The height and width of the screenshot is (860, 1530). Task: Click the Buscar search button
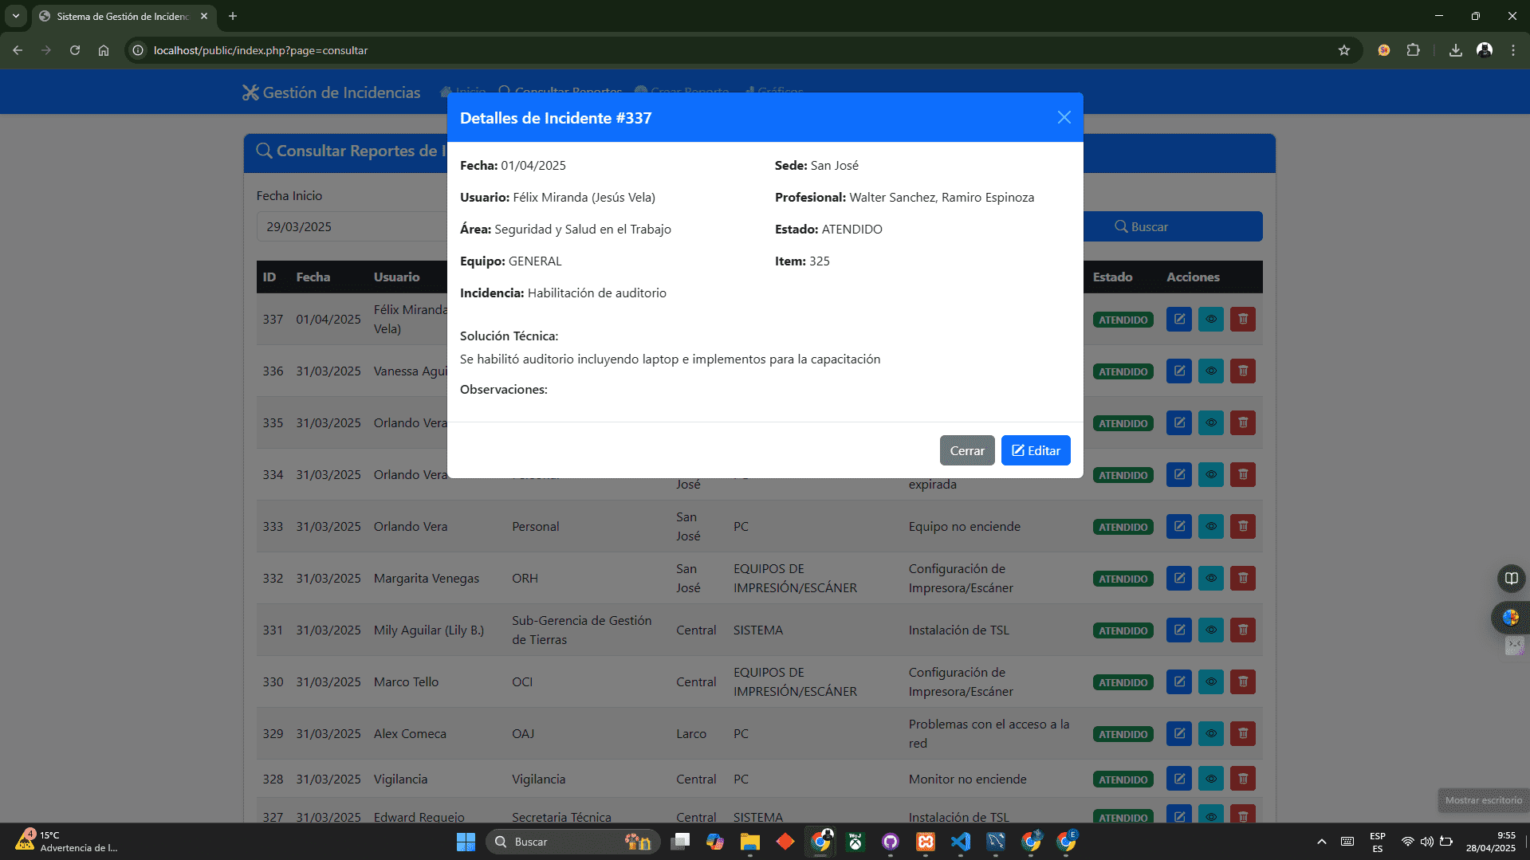coord(1172,226)
